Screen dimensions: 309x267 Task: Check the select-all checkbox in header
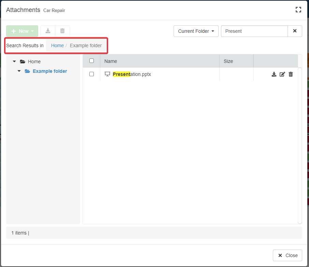[x=91, y=61]
